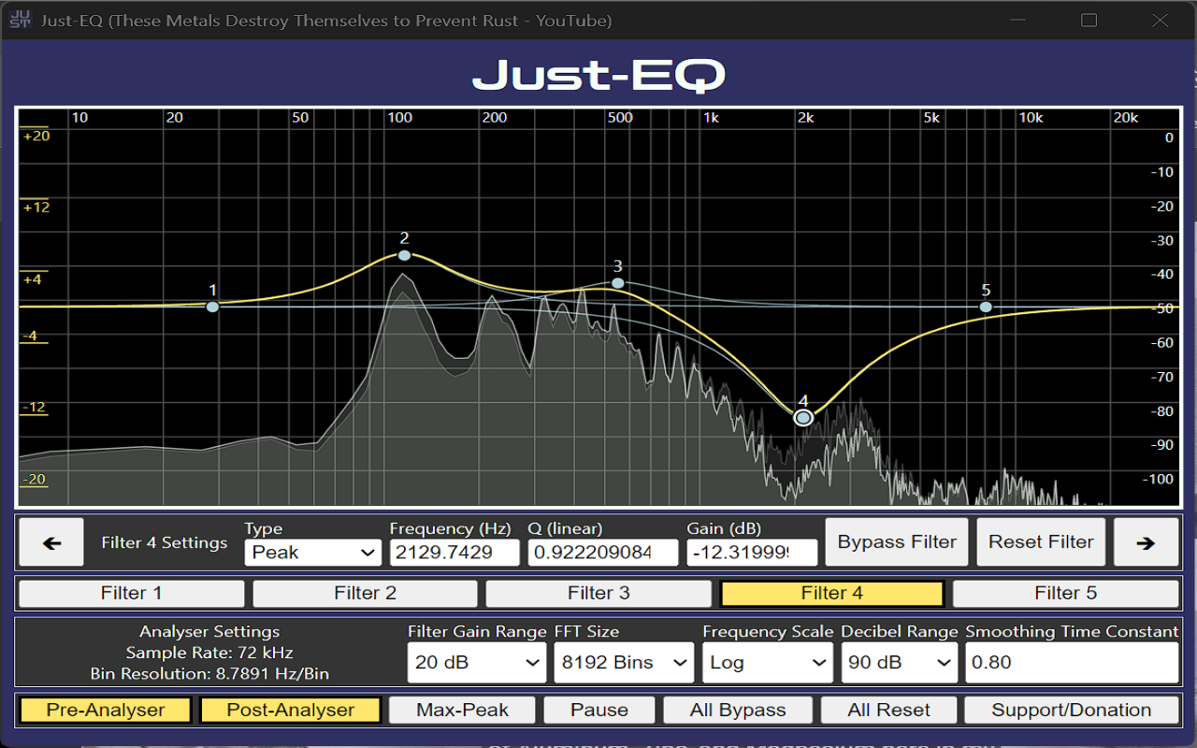The image size is (1197, 748).
Task: Select filter node 5 on the EQ graph
Action: coord(986,307)
